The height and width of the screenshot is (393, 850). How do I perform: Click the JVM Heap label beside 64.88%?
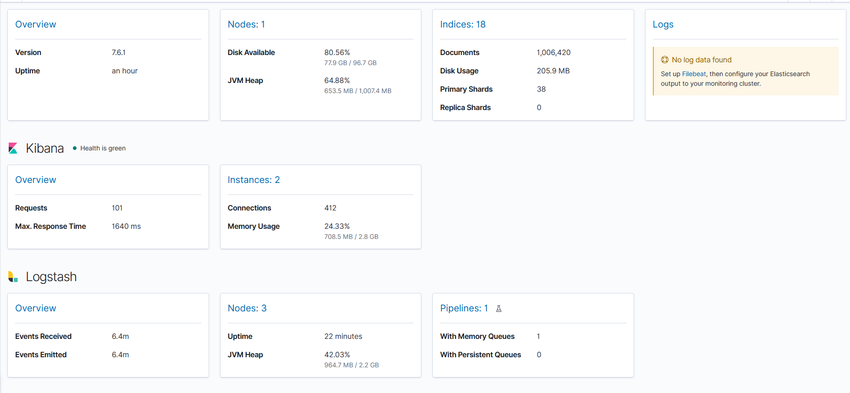245,80
